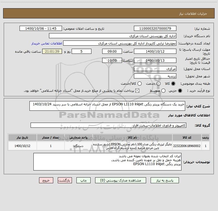Image resolution: width=218 pixels, height=211 pixels.
Task: Open مشاهده مدارک پیوستی (0) button
Action: pos(121,180)
